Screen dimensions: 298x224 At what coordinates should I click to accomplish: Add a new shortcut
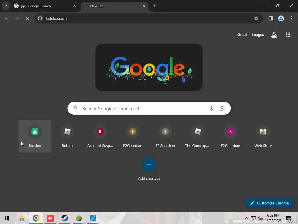[149, 169]
